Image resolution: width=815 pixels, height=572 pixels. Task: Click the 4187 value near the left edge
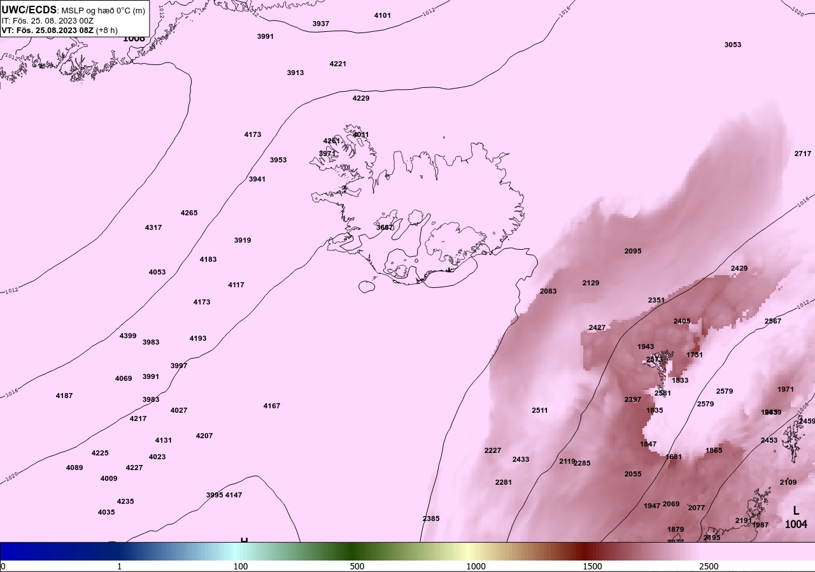[64, 396]
